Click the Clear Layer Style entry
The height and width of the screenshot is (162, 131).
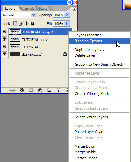coord(99,137)
